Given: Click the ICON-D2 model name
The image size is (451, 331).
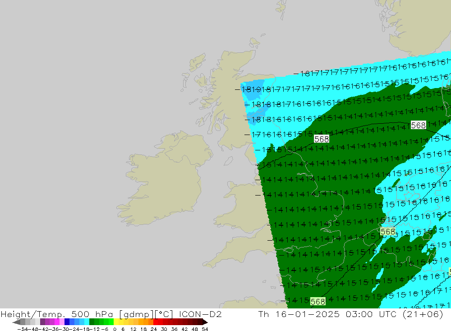Looking at the screenshot, I should tap(200, 314).
